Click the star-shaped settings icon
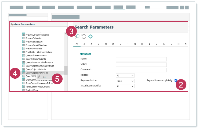Image resolution: width=199 pixels, height=129 pixels. (91, 36)
